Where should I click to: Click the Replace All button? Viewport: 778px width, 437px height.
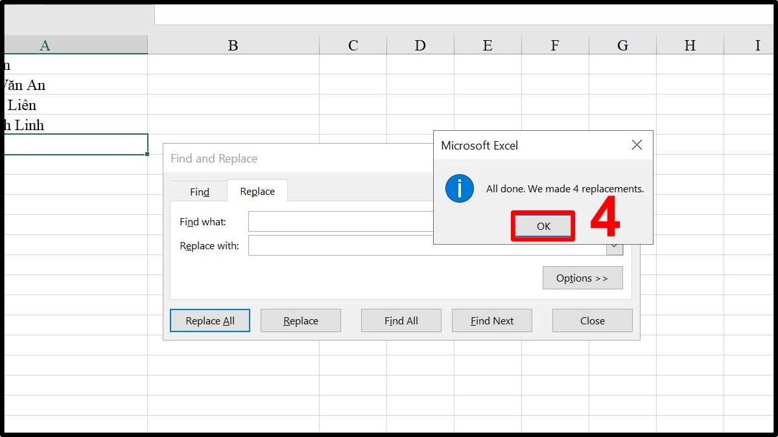[x=210, y=320]
